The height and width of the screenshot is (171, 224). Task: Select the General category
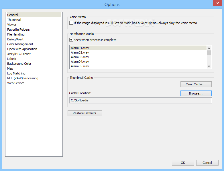point(34,15)
